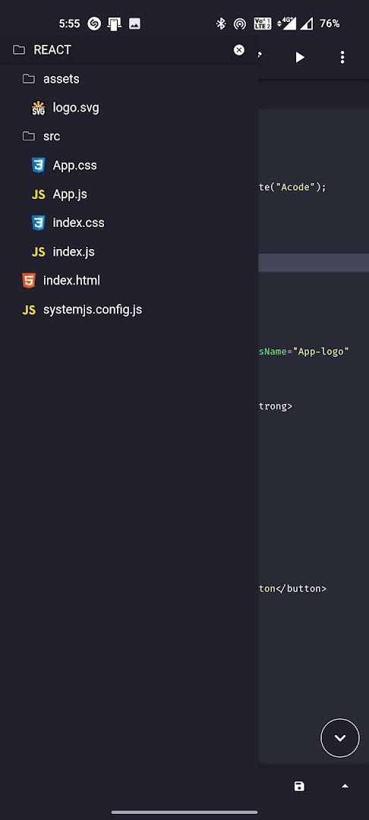Close the REACT folder with the X icon
This screenshot has width=369, height=820.
239,49
